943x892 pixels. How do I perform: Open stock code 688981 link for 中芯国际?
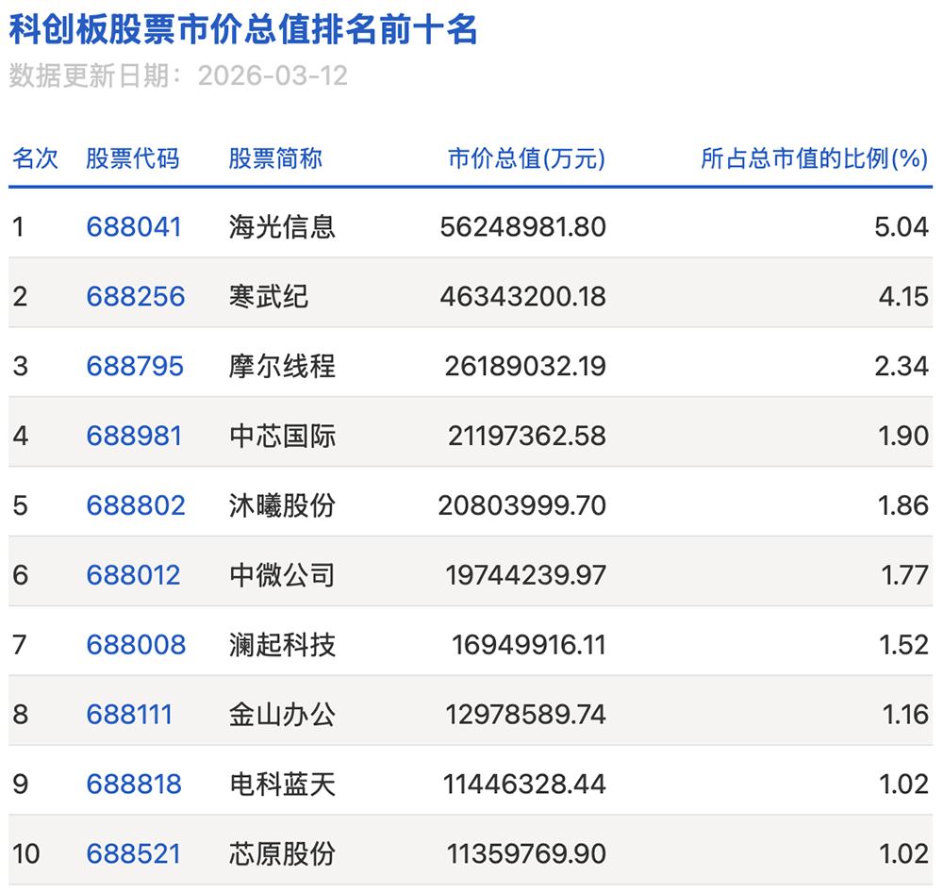click(x=135, y=436)
